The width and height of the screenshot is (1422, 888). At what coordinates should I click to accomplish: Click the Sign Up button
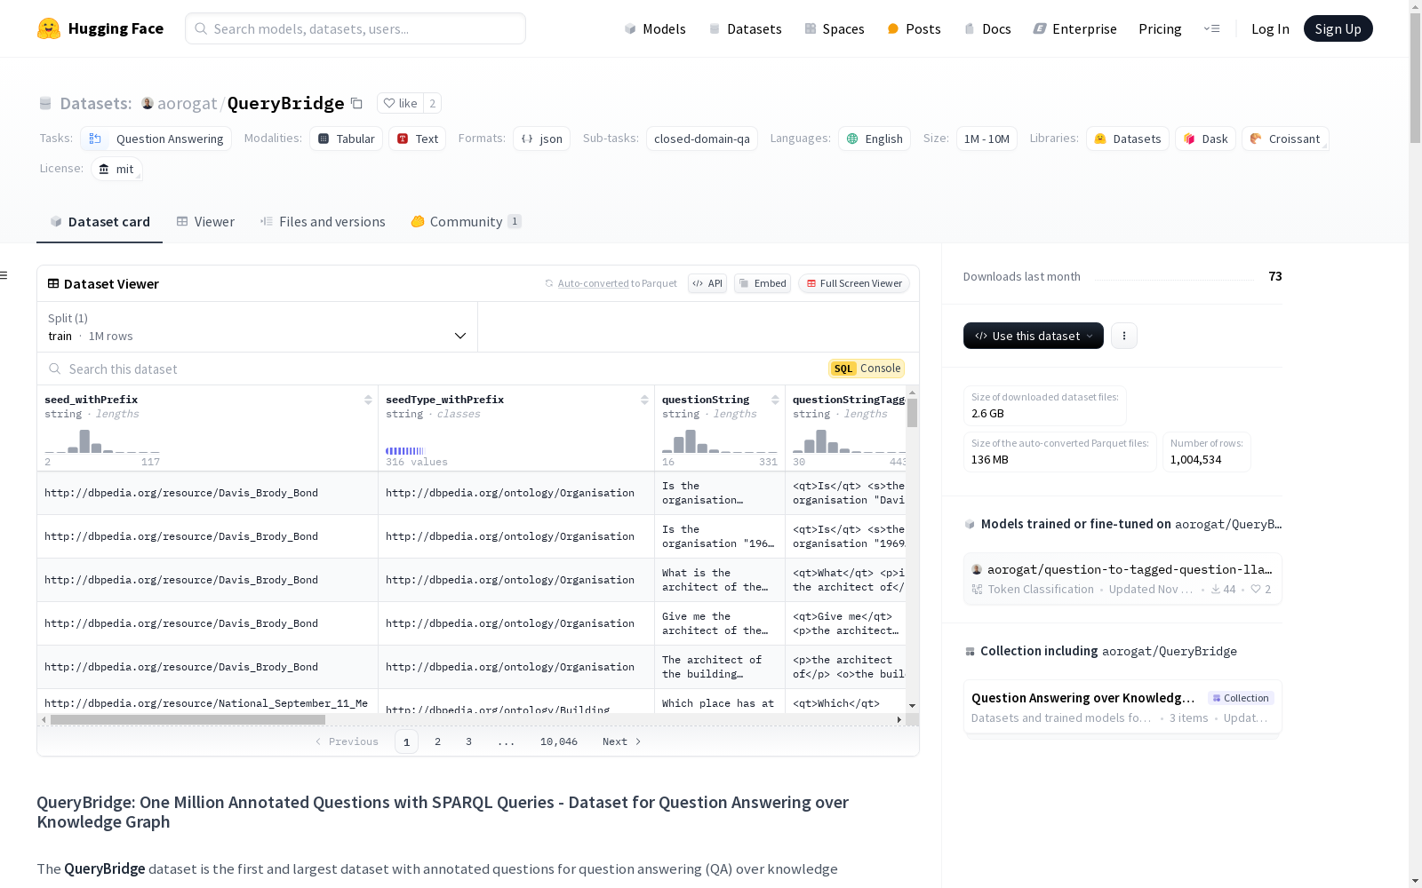pos(1338,28)
